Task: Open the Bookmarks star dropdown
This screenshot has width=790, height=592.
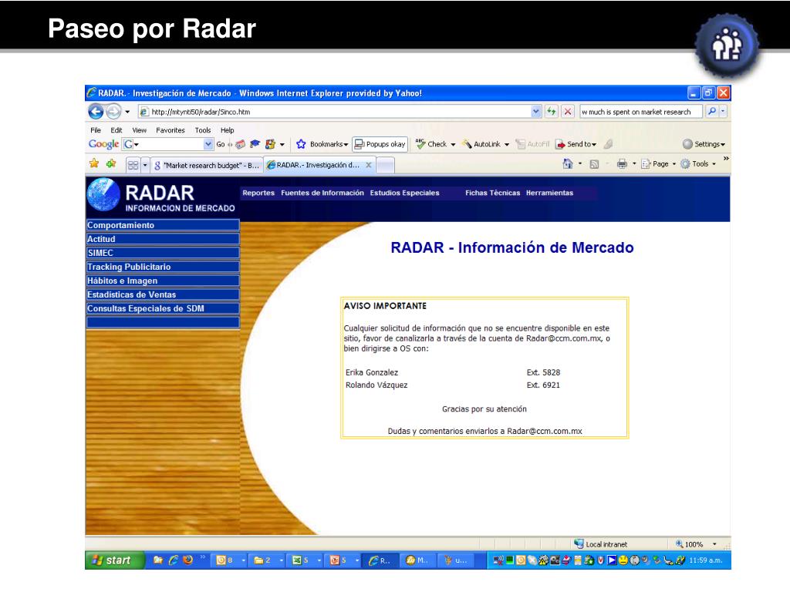Action: coord(322,144)
